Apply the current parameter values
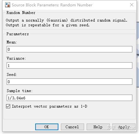The image size is (139, 134). pyautogui.click(x=124, y=127)
